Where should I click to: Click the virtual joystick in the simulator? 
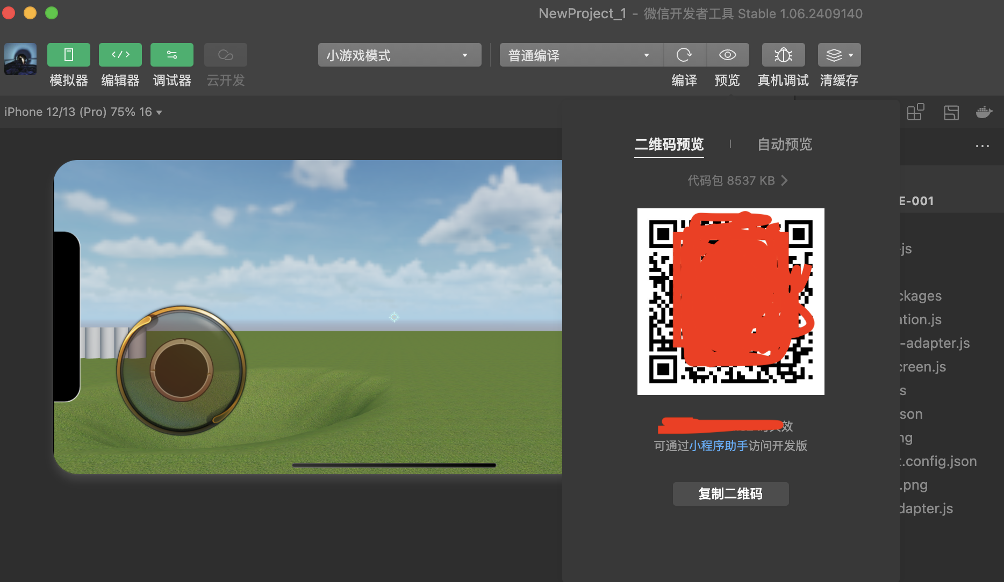(x=182, y=370)
